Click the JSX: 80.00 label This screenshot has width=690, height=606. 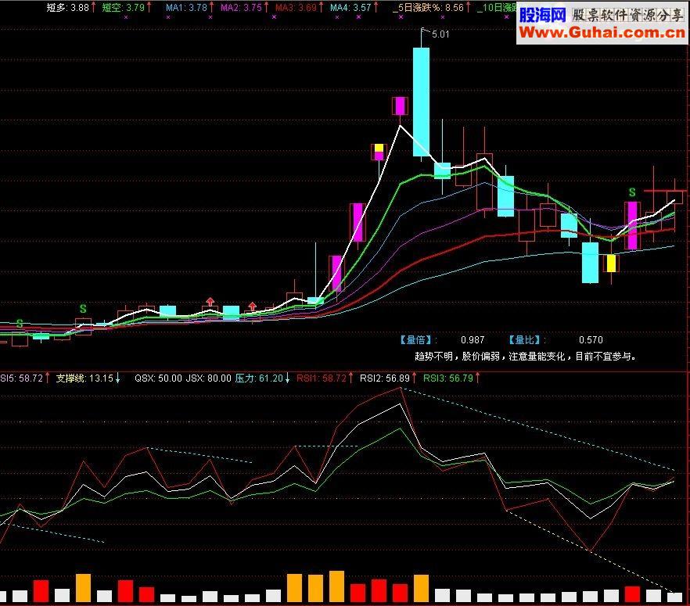209,378
